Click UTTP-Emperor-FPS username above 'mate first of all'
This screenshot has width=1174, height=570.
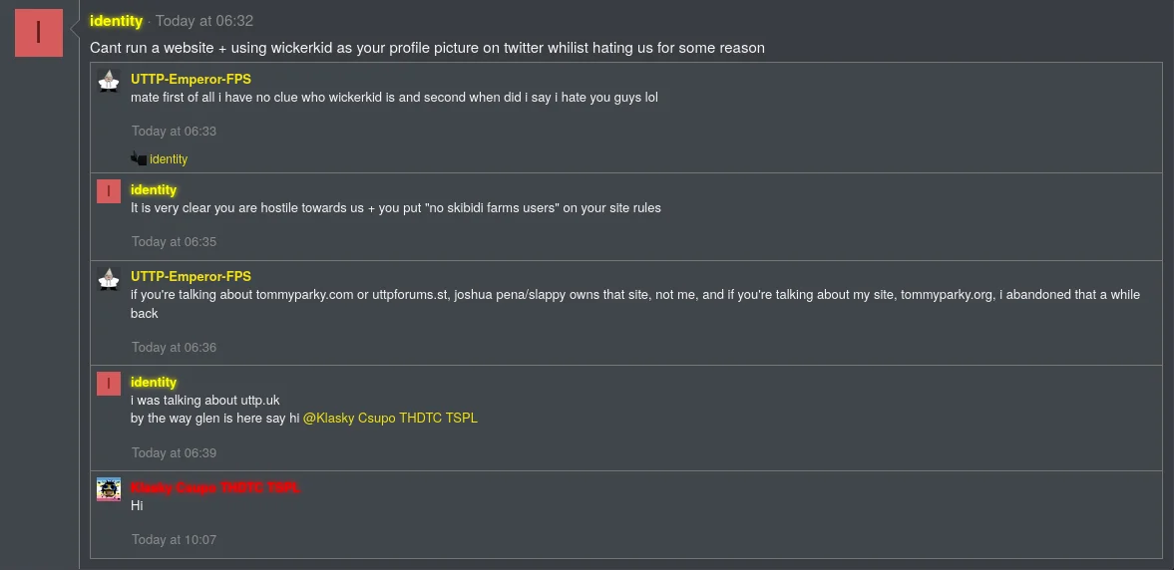pyautogui.click(x=191, y=79)
